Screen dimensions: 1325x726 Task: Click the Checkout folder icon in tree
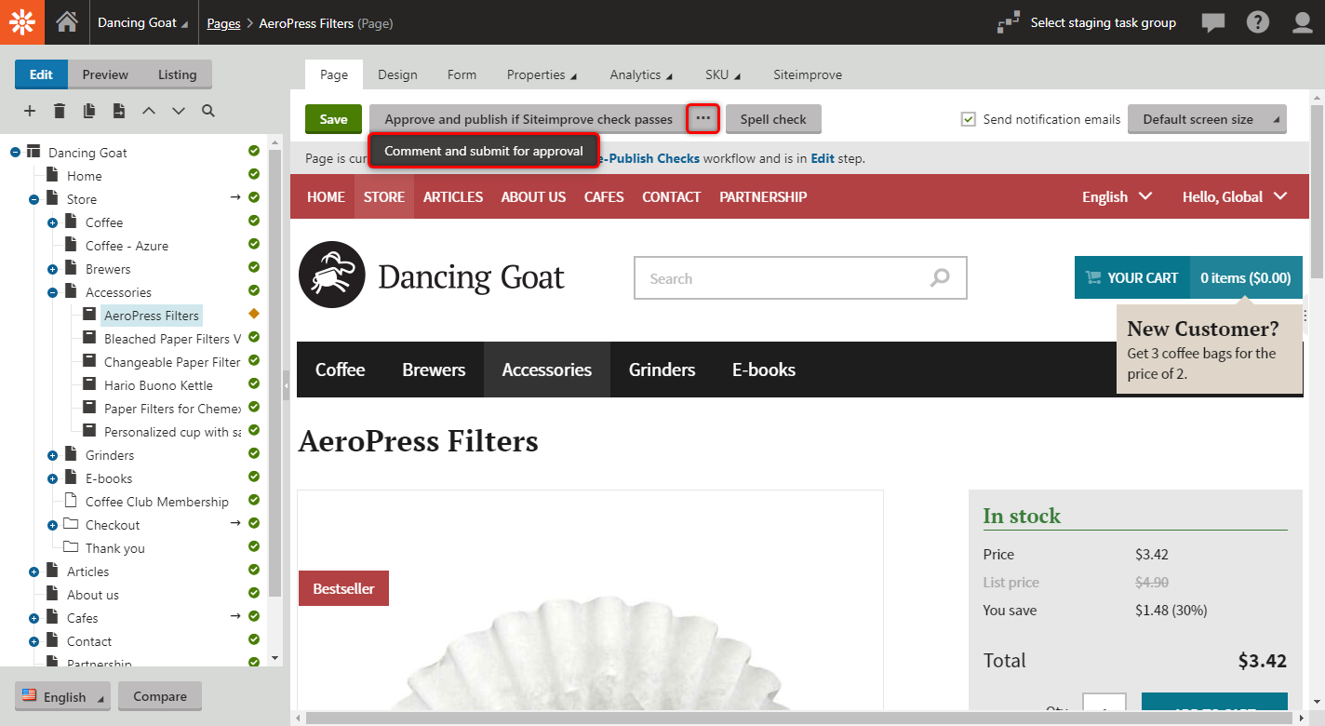[71, 524]
